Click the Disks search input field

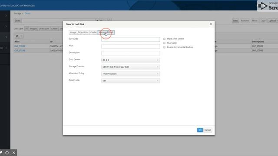tap(59, 21)
